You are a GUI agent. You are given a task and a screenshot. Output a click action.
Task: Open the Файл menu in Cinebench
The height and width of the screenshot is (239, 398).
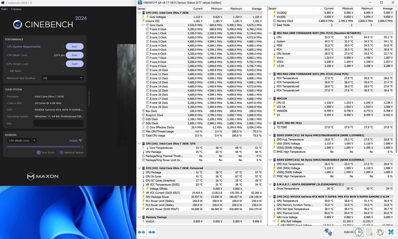pos(4,9)
